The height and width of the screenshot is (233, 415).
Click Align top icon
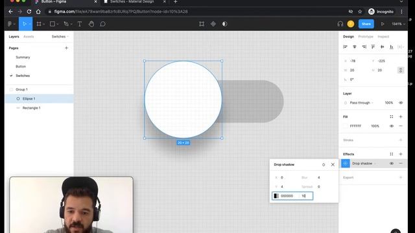373,47
